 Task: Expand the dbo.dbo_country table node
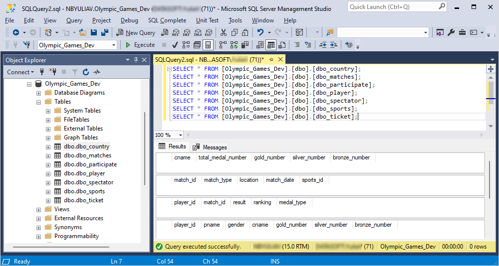click(x=48, y=147)
